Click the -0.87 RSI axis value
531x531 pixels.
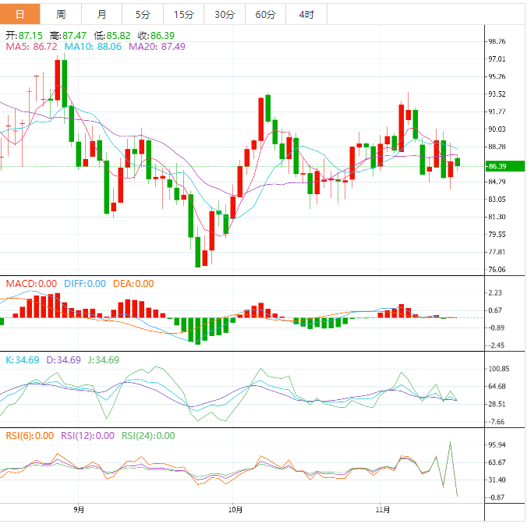[496, 497]
